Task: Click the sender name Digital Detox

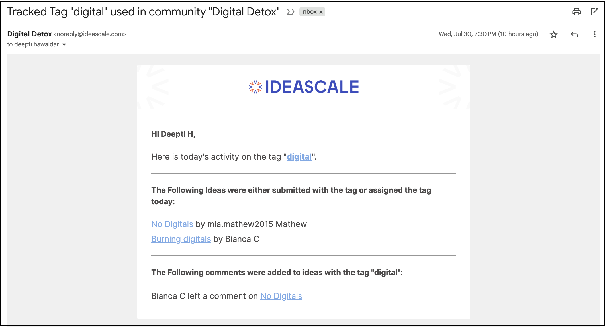Action: [29, 34]
